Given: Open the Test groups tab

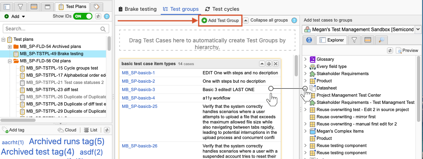Looking at the screenshot, I should point(181,9).
